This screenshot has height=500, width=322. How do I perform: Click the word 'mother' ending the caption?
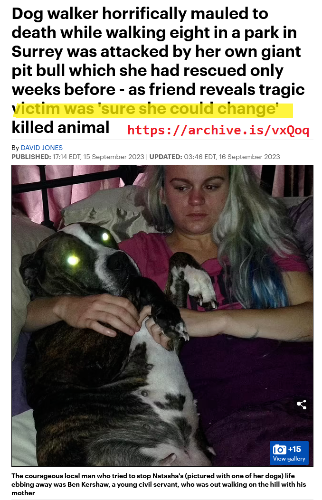[23, 493]
